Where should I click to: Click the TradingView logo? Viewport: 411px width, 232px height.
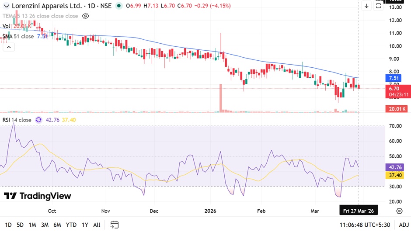37,196
